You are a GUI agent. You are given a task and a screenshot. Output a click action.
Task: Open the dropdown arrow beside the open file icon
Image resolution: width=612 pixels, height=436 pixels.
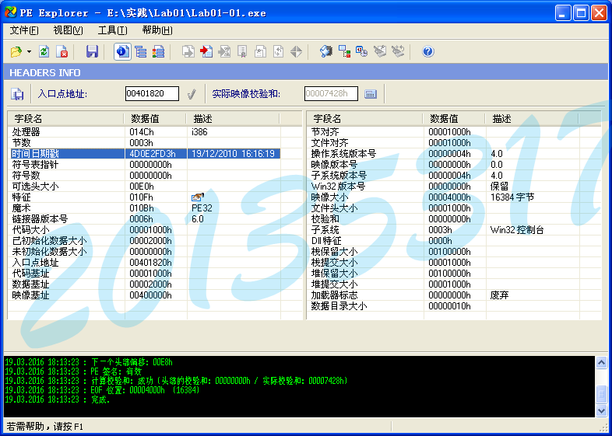tap(29, 51)
